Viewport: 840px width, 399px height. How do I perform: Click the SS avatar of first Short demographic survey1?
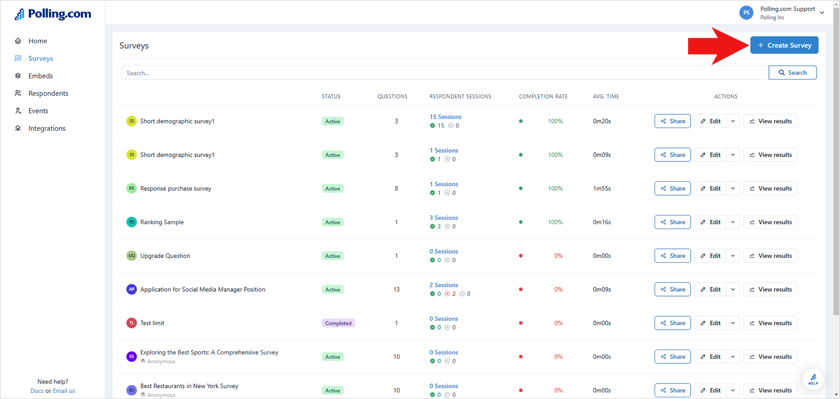[132, 121]
